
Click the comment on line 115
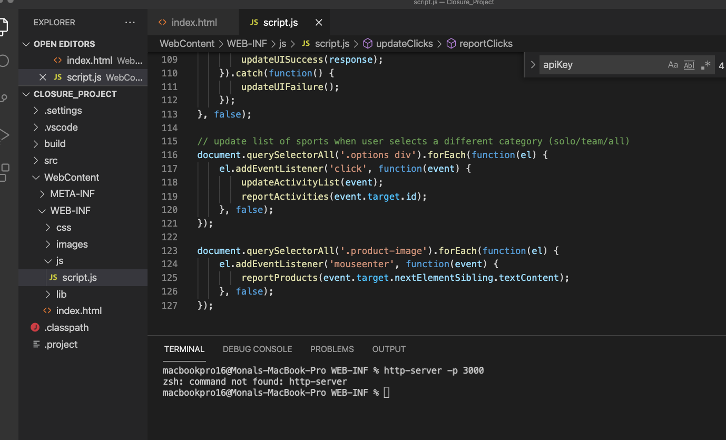click(414, 141)
